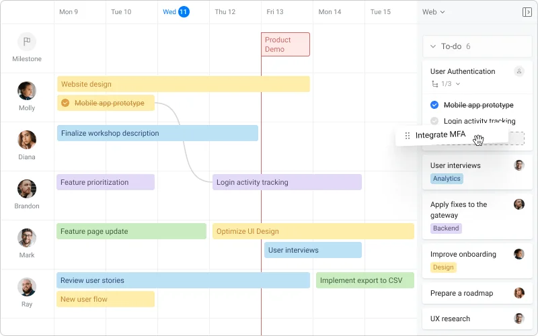Uncheck the Mobile app prototype subtask
This screenshot has height=336, width=538.
click(434, 105)
